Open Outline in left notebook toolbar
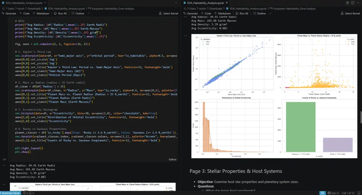 point(78,13)
